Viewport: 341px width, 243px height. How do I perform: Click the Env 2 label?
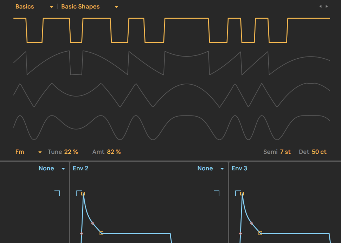point(81,169)
